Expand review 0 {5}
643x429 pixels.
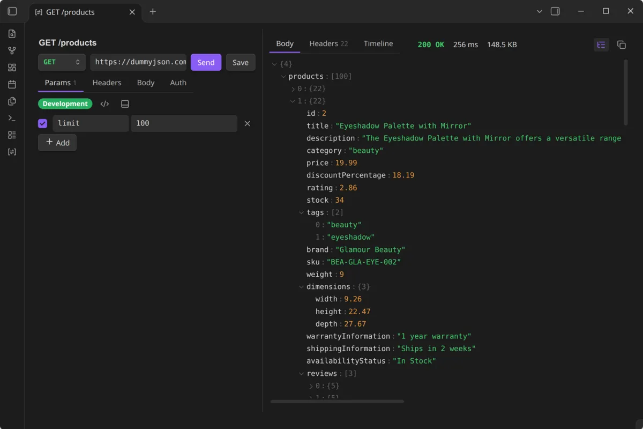pos(311,386)
